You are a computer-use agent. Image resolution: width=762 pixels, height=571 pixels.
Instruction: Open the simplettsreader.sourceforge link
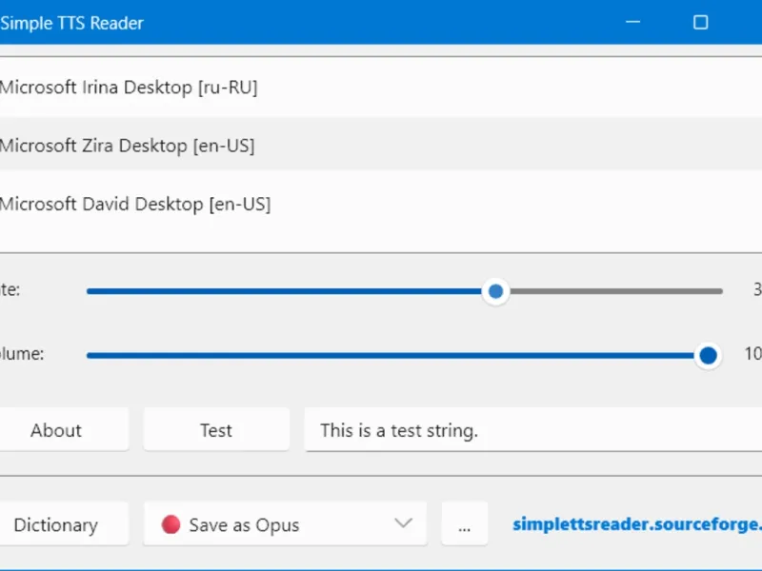click(637, 524)
